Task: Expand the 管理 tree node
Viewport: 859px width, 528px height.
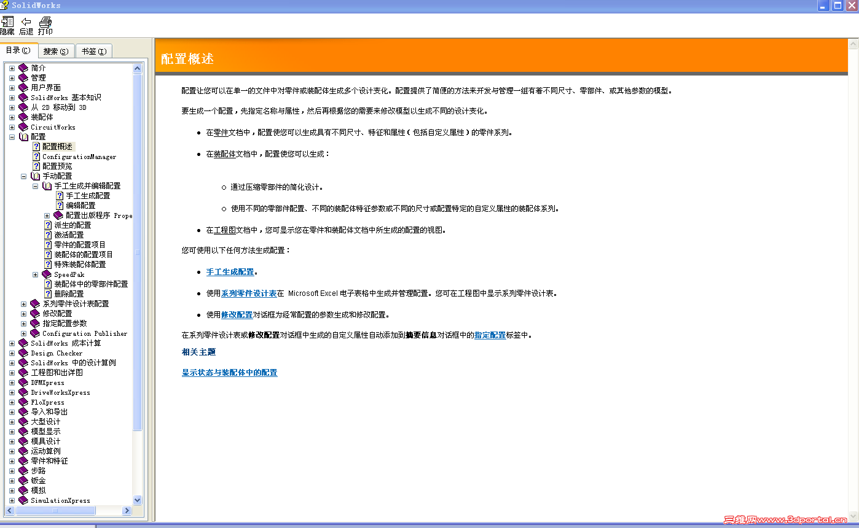Action: (x=12, y=78)
